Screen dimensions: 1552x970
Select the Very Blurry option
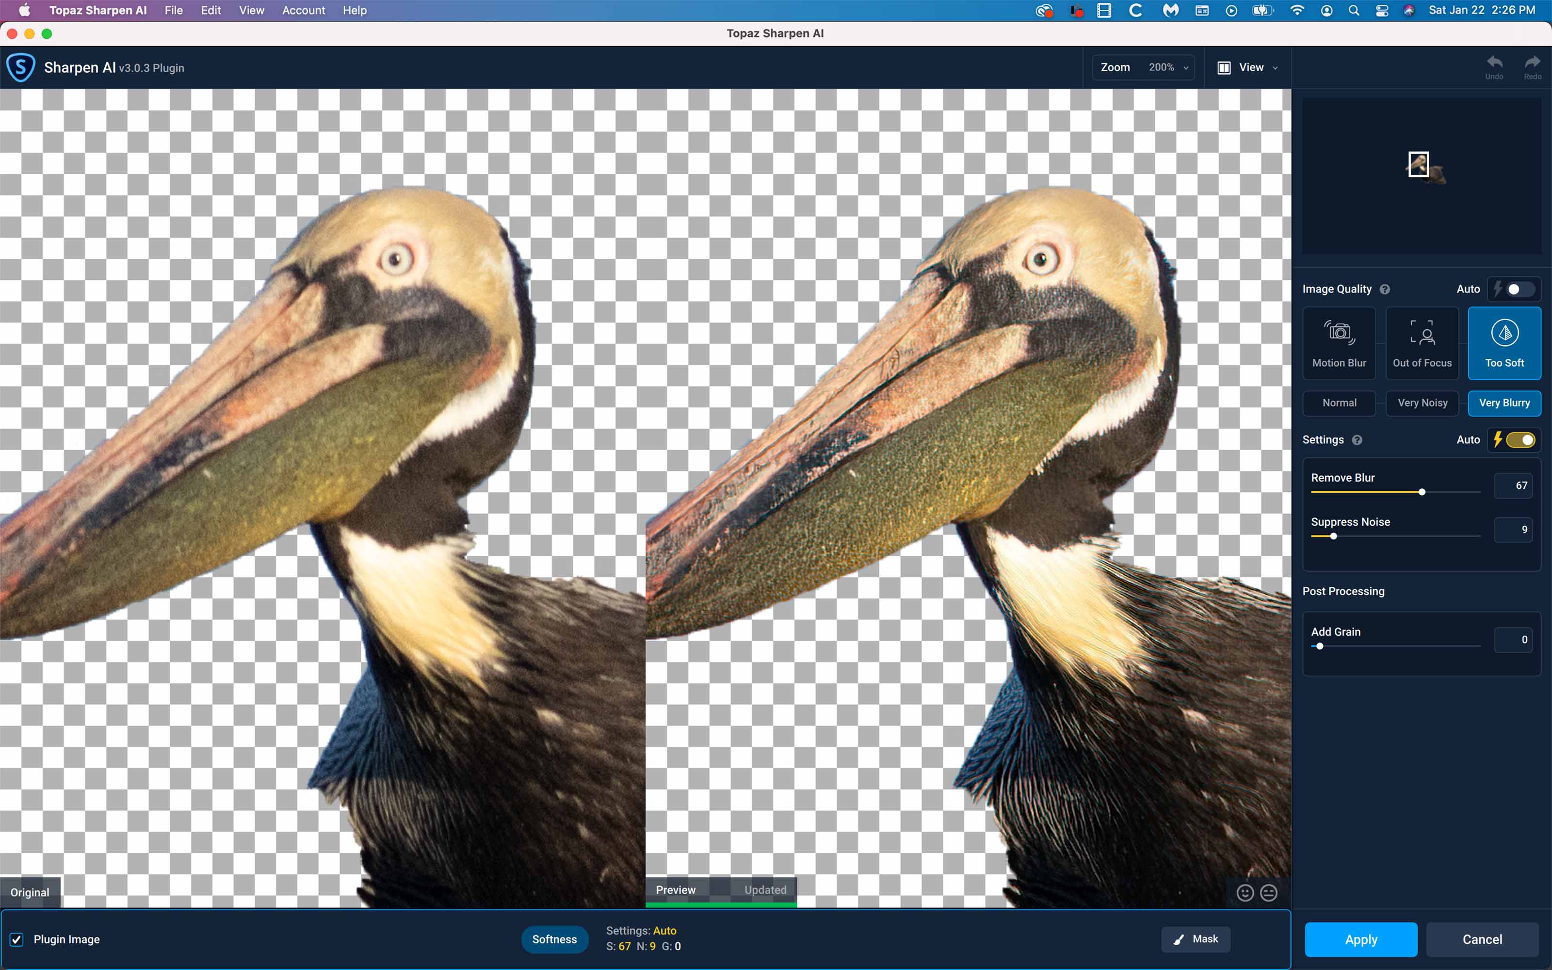[1504, 403]
